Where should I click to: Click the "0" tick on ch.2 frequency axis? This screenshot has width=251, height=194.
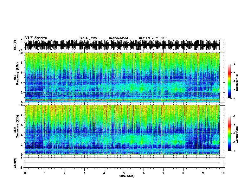click(x=23, y=155)
